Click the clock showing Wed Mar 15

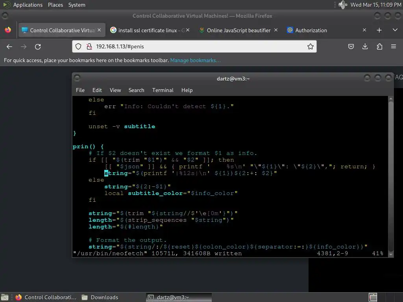pyautogui.click(x=376, y=5)
